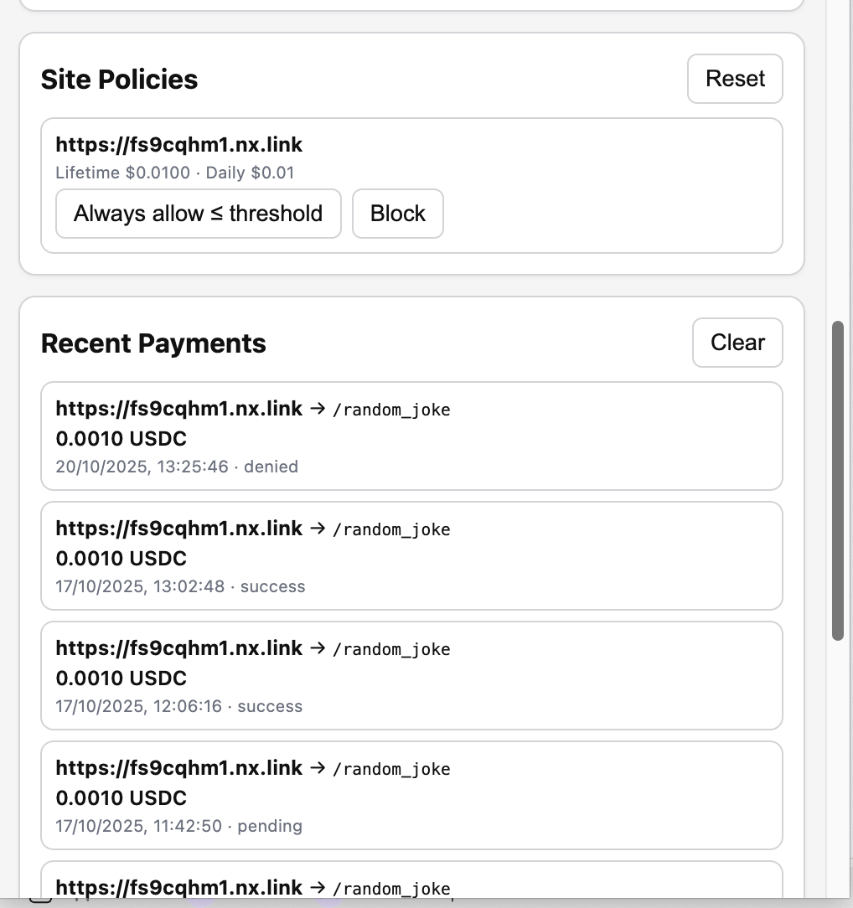Open the success payment at 12:06:16
The width and height of the screenshot is (853, 908).
point(411,676)
